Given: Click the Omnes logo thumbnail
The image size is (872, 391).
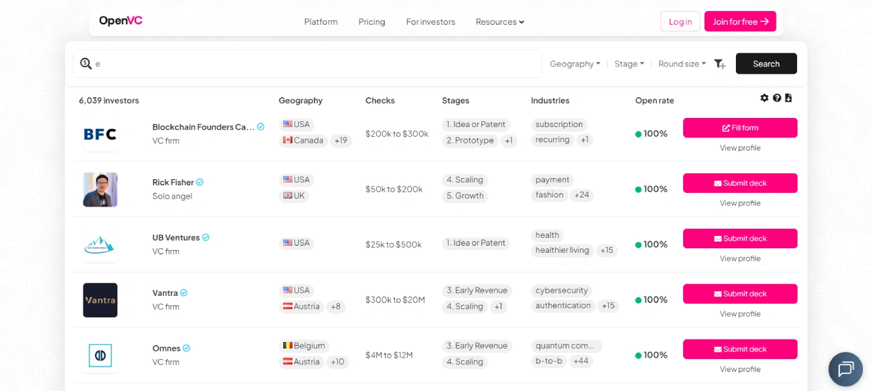Looking at the screenshot, I should (100, 356).
